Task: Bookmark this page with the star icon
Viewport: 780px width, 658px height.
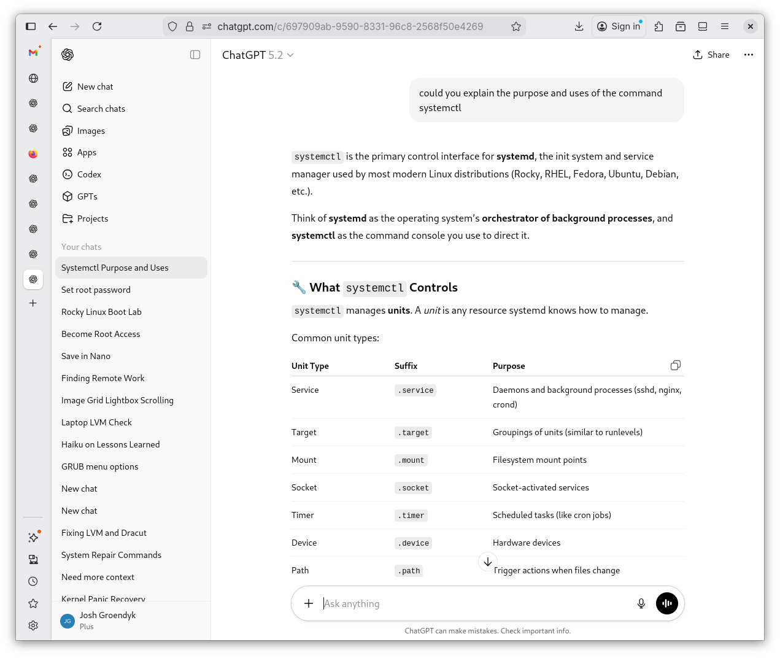Action: [x=515, y=26]
